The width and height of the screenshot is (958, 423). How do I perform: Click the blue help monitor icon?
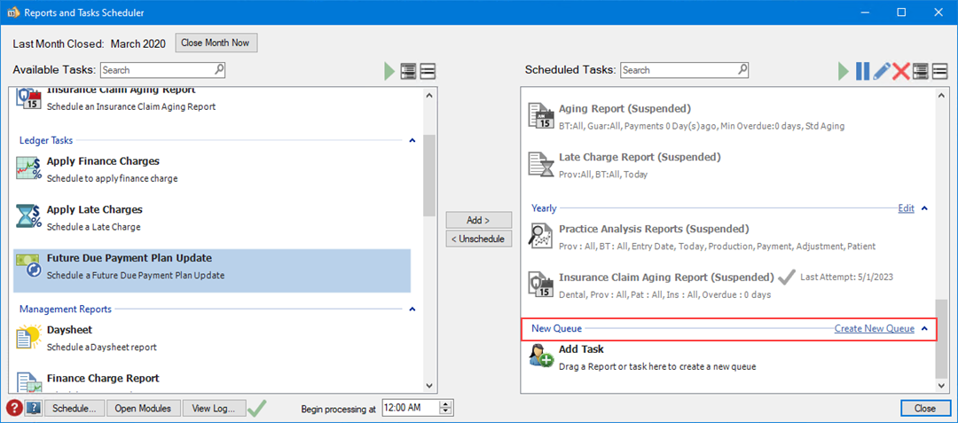coord(34,408)
